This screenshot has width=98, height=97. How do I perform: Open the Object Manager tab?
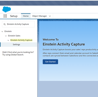pyautogui.click(x=39, y=16)
